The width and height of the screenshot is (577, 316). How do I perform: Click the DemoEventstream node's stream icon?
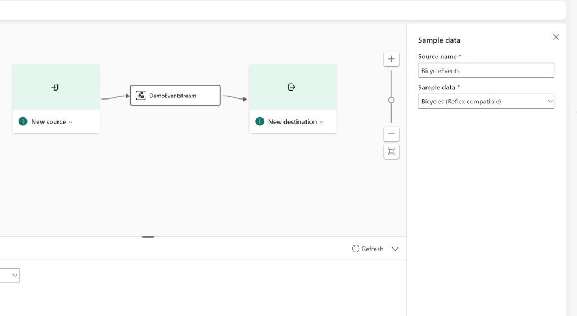[x=141, y=96]
